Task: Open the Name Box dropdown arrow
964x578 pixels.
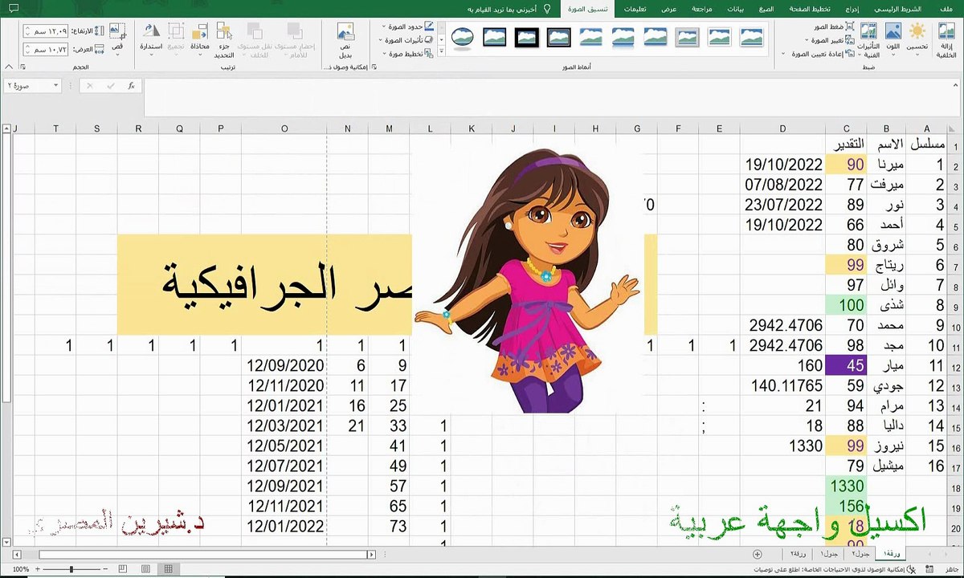Action: [55, 85]
